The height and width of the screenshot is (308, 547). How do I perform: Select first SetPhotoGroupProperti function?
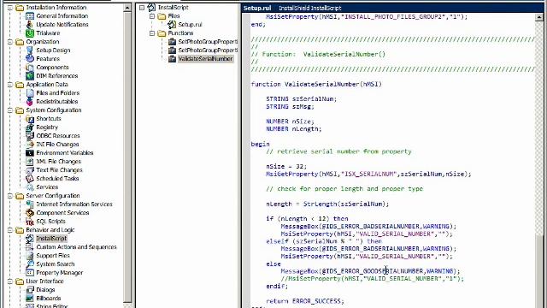pyautogui.click(x=208, y=42)
